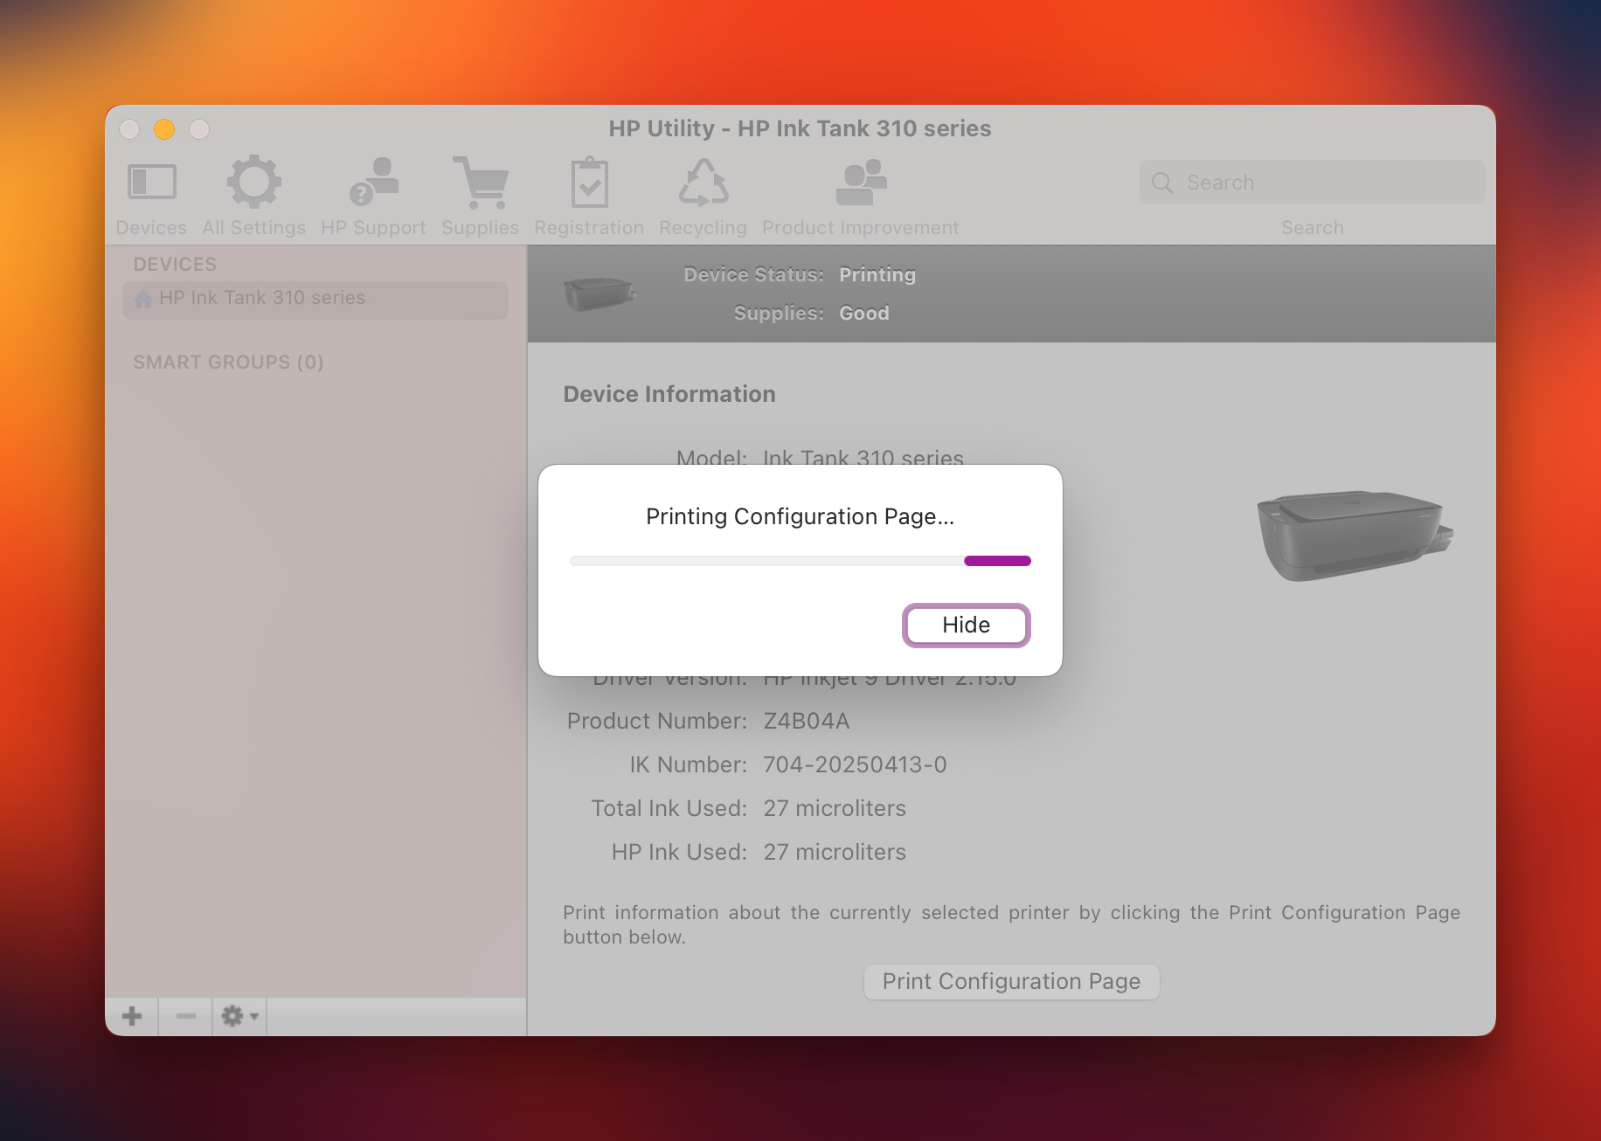
Task: Open Product Improvement toolbar icon
Action: coord(861,182)
